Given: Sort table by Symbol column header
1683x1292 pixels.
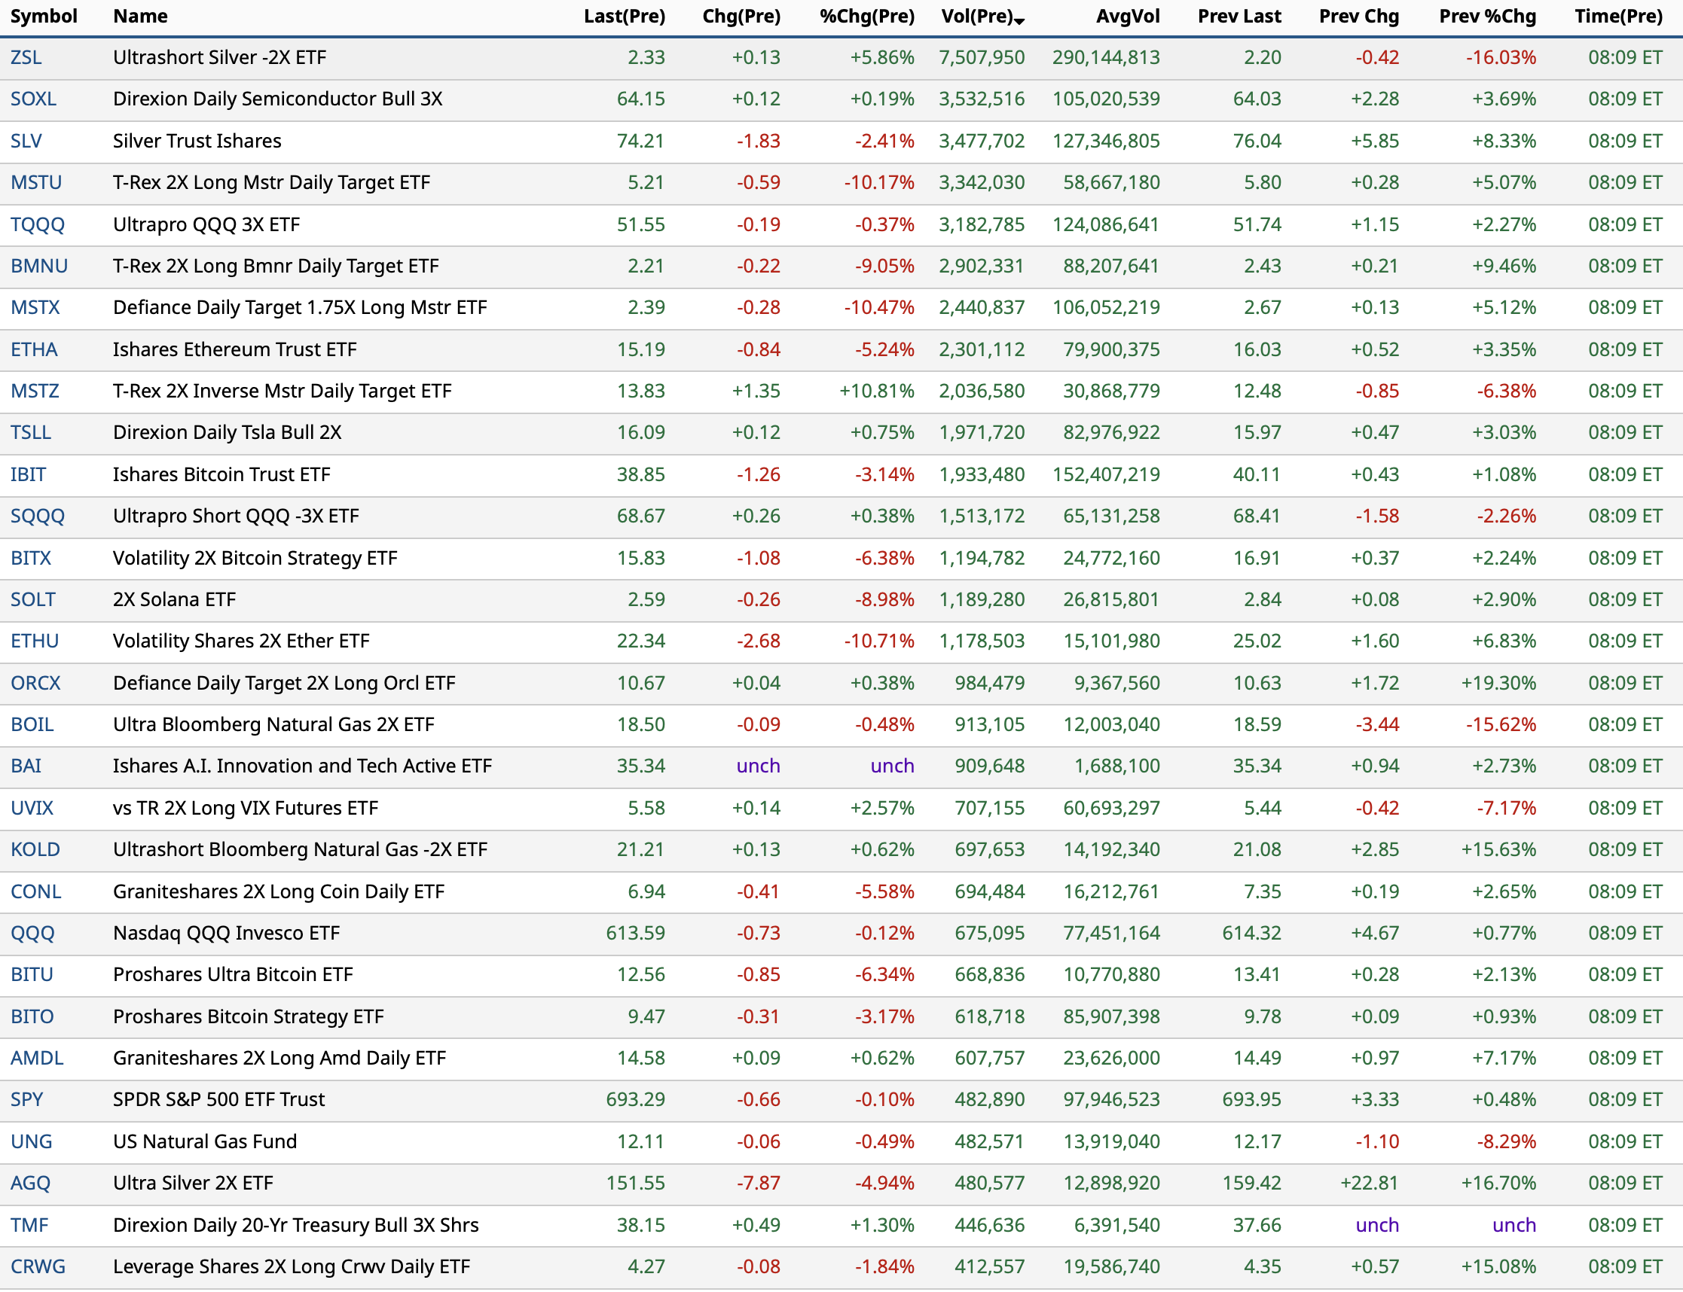Looking at the screenshot, I should [44, 16].
